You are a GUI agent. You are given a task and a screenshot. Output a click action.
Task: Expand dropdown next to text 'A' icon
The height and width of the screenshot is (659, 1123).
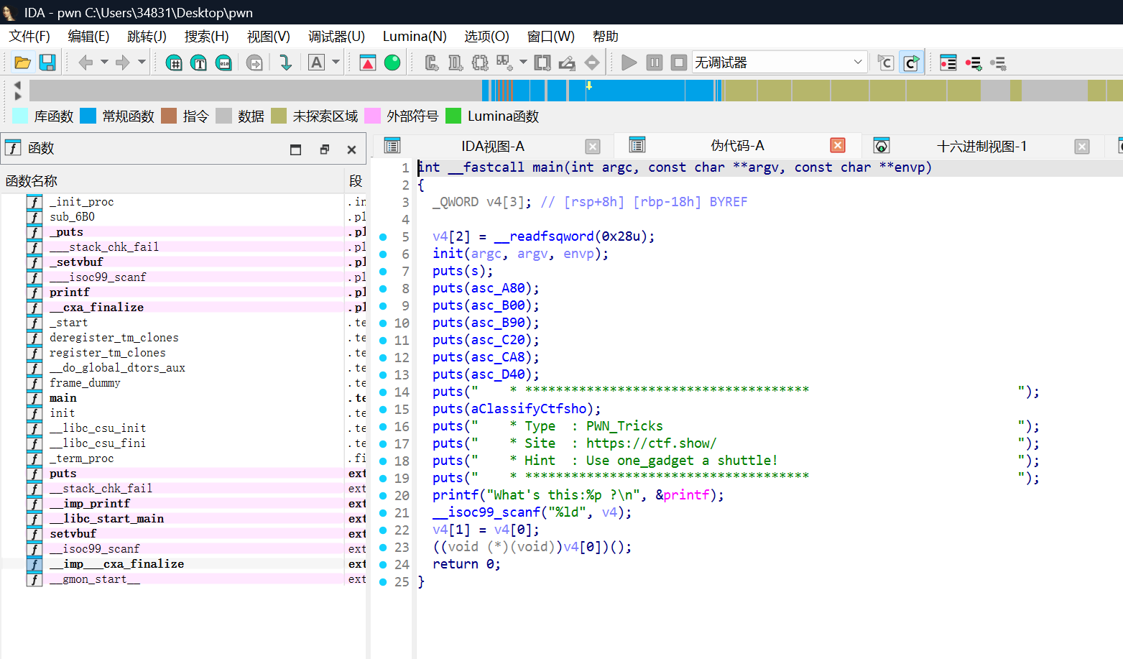pos(336,63)
